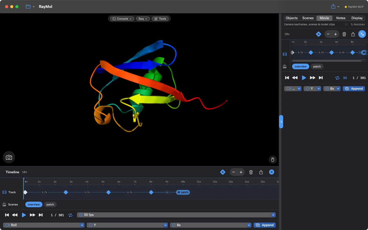Jump to the first frame in the bottom Timeline
Image resolution: width=368 pixels, height=230 pixels.
tap(7, 215)
